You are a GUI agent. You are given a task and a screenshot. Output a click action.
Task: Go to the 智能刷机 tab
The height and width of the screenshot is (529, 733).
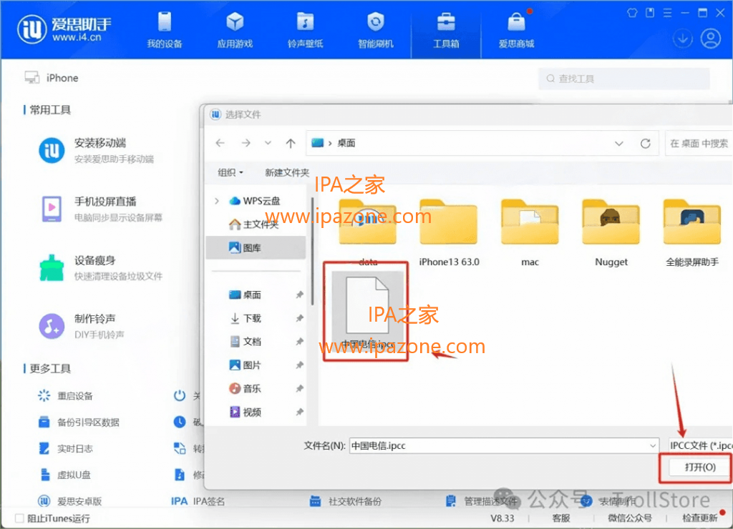coord(375,30)
